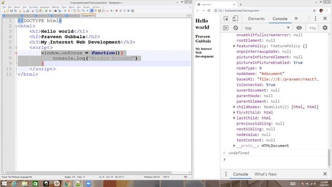Open the Notepad++ Settings menu

[56, 7]
